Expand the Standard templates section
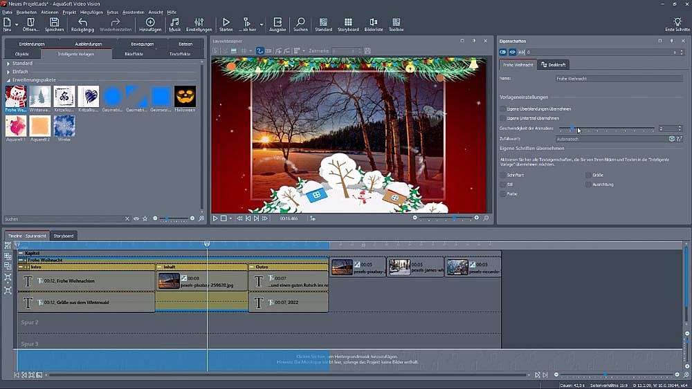 8,64
